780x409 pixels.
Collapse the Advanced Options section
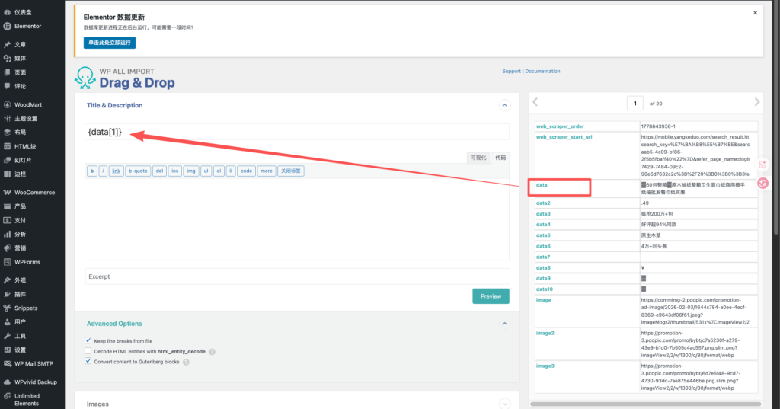(x=504, y=324)
